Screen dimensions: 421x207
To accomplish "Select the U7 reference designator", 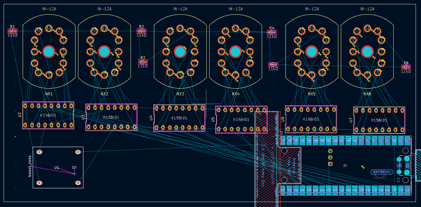I will click(x=351, y=120).
